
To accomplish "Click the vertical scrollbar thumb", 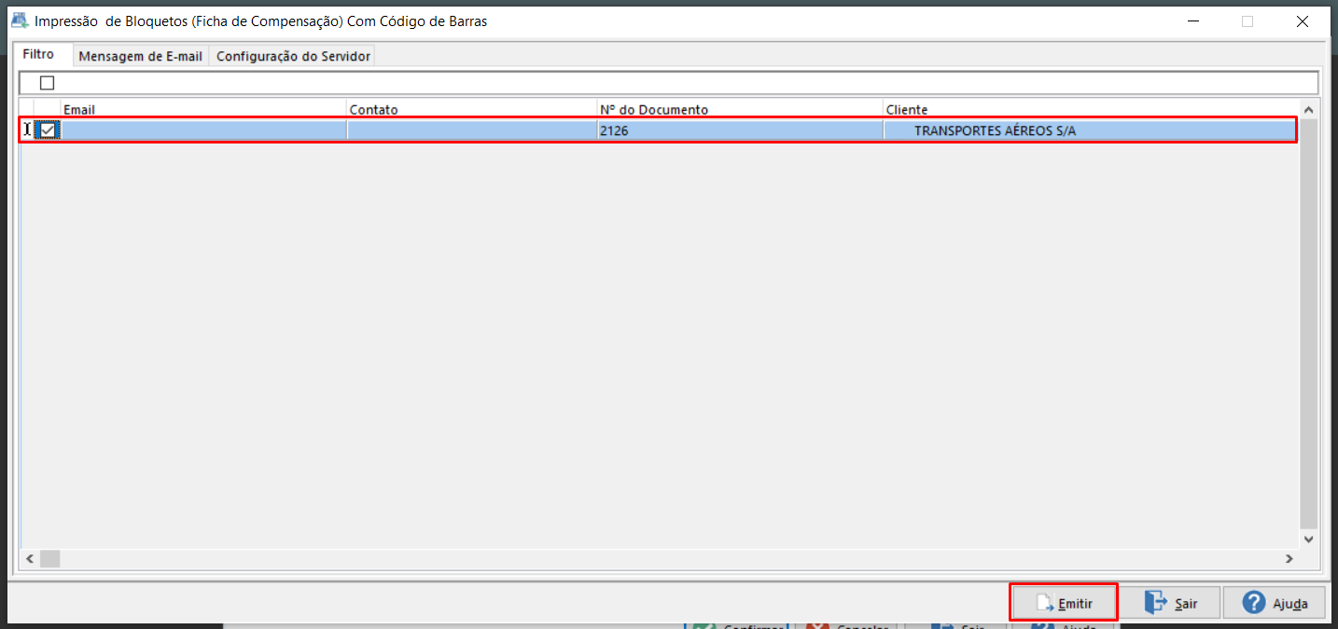I will pyautogui.click(x=1308, y=324).
